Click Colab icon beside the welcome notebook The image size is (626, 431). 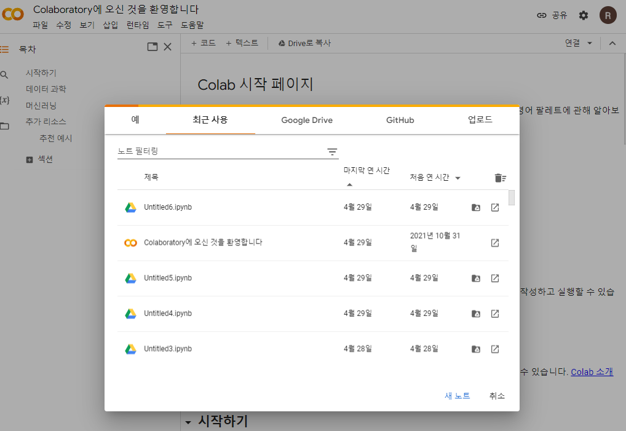coord(130,243)
